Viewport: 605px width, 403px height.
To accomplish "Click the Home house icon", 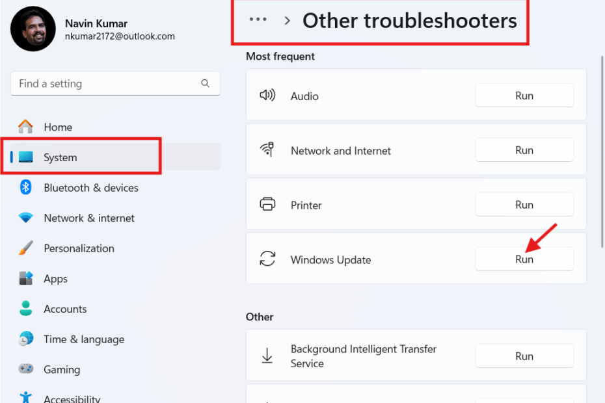I will [x=25, y=127].
